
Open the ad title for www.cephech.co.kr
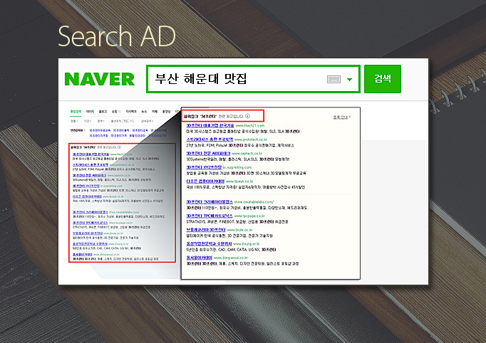(x=209, y=153)
